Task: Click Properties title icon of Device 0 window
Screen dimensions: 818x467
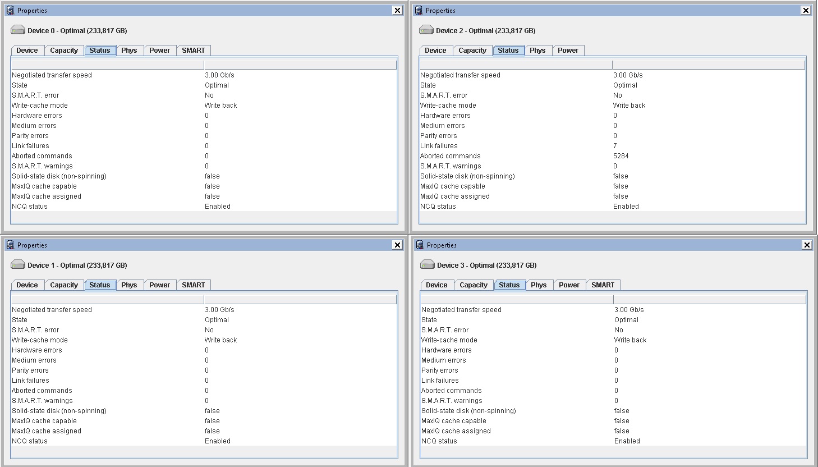Action: tap(10, 10)
